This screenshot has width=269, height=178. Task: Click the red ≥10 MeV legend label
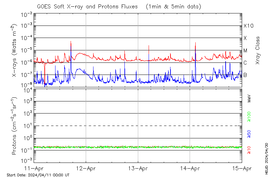[x=249, y=150]
